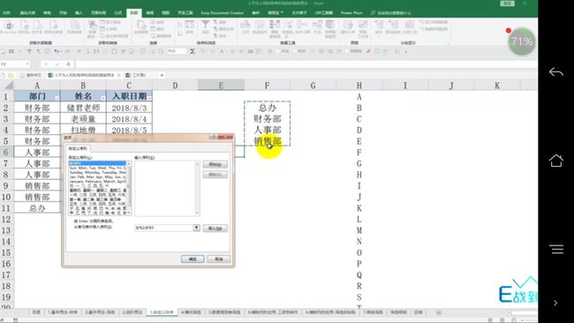The height and width of the screenshot is (323, 574).
Task: Select 'Jan, Feb, Mar' list entry
Action: click(x=97, y=177)
